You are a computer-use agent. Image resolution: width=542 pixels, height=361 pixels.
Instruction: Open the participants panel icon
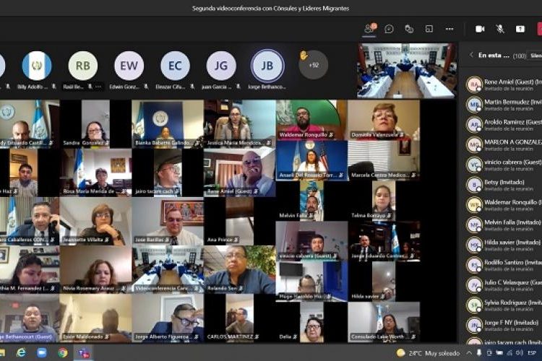(369, 29)
